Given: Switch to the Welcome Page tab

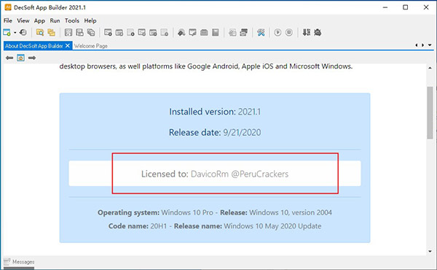Looking at the screenshot, I should (91, 46).
